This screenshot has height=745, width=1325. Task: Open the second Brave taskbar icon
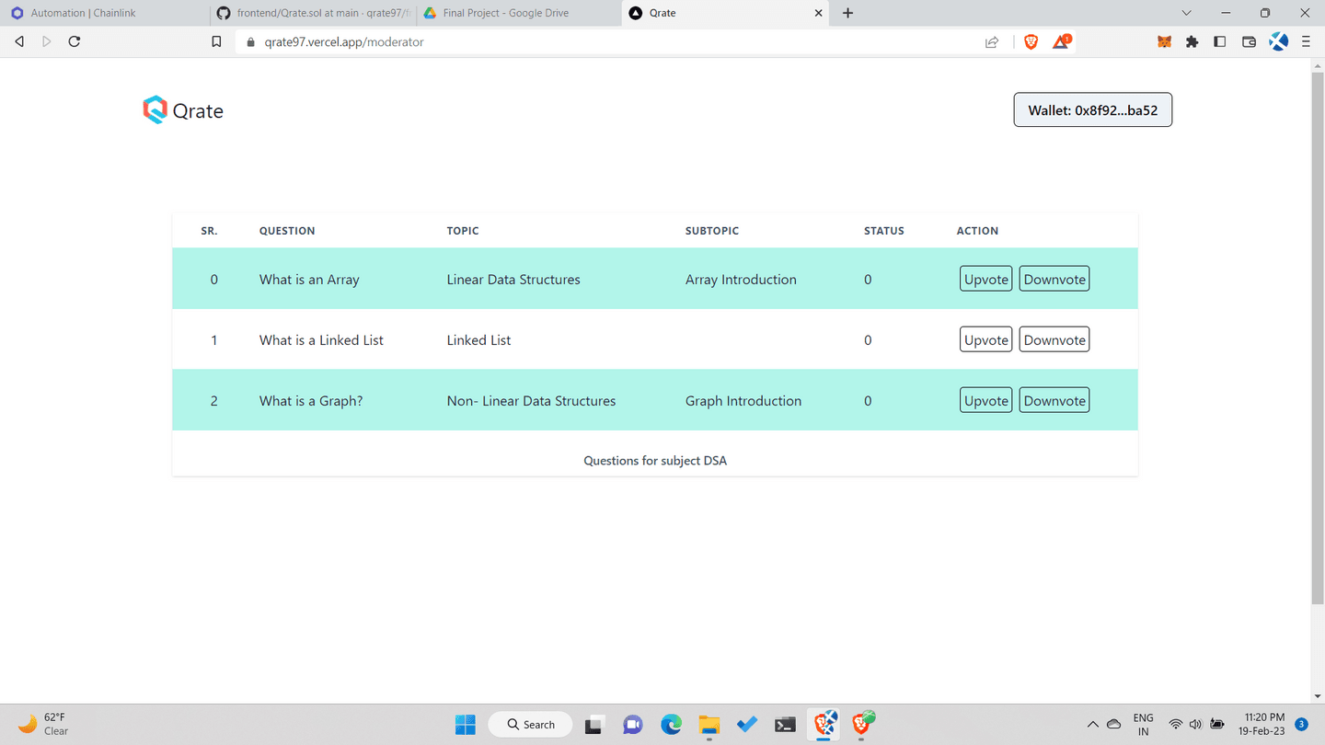point(862,725)
